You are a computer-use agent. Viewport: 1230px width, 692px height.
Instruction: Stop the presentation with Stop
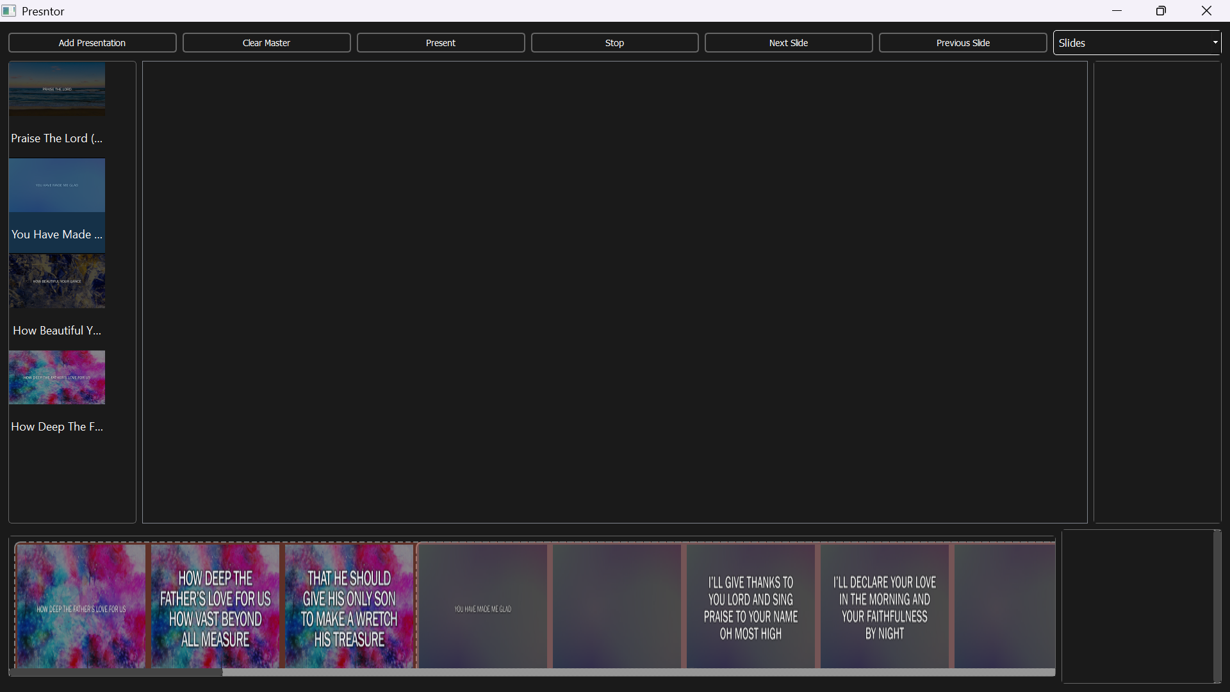[614, 43]
